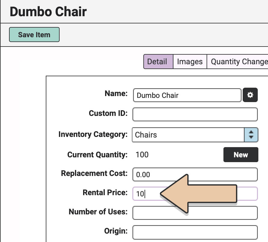The width and height of the screenshot is (268, 242).
Task: Click the Save Item button
Action: [34, 35]
